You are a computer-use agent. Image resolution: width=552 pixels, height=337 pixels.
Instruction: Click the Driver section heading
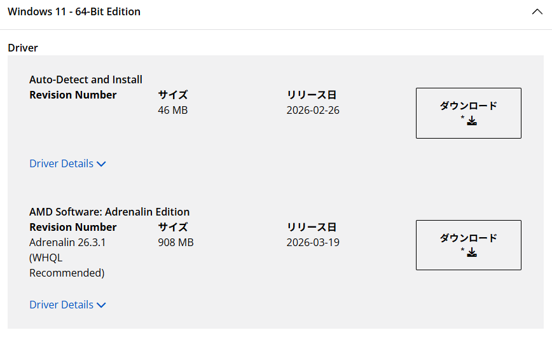point(23,48)
